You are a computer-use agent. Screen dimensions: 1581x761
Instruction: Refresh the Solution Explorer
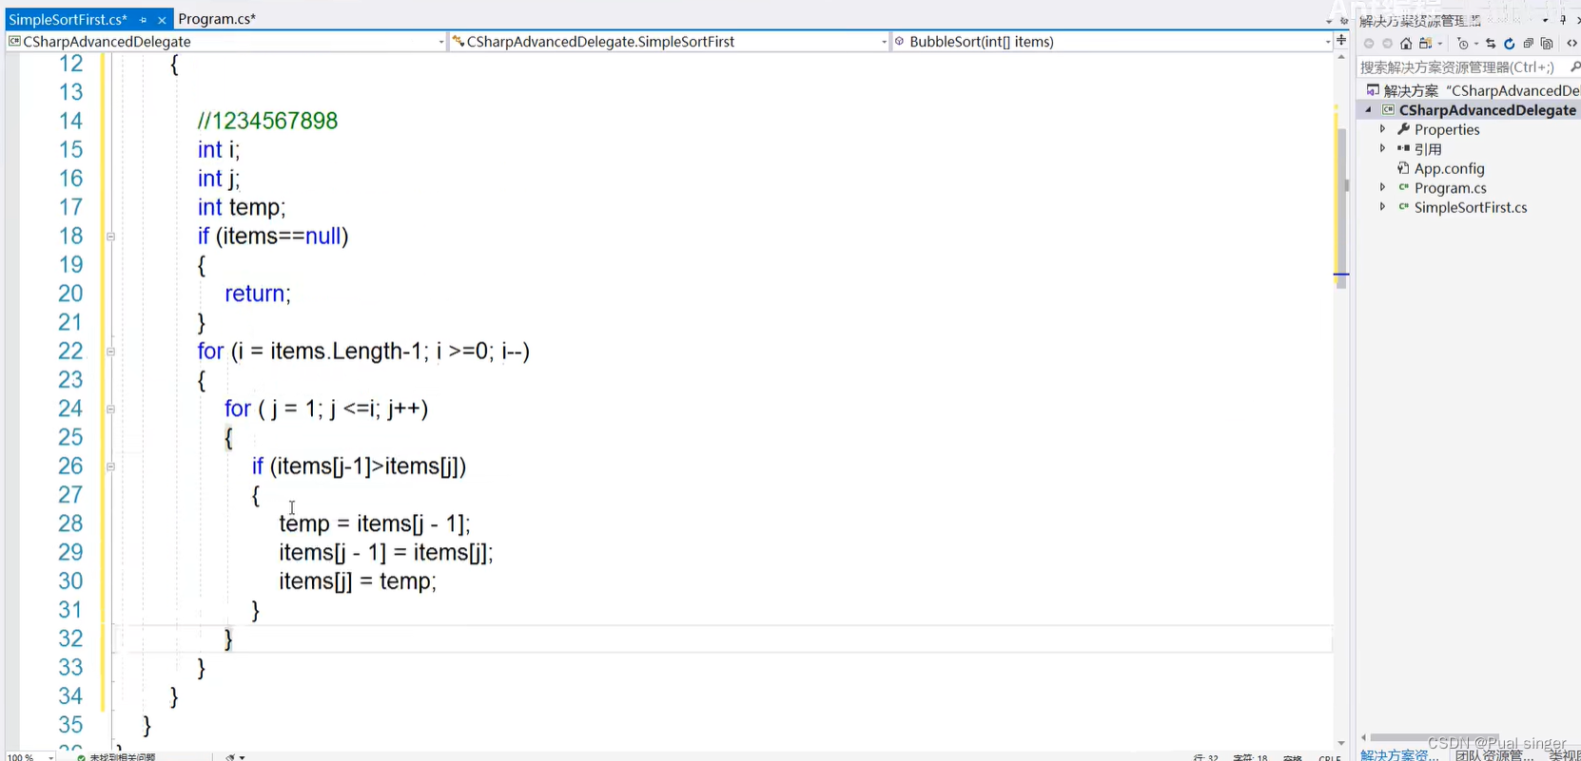pyautogui.click(x=1509, y=44)
